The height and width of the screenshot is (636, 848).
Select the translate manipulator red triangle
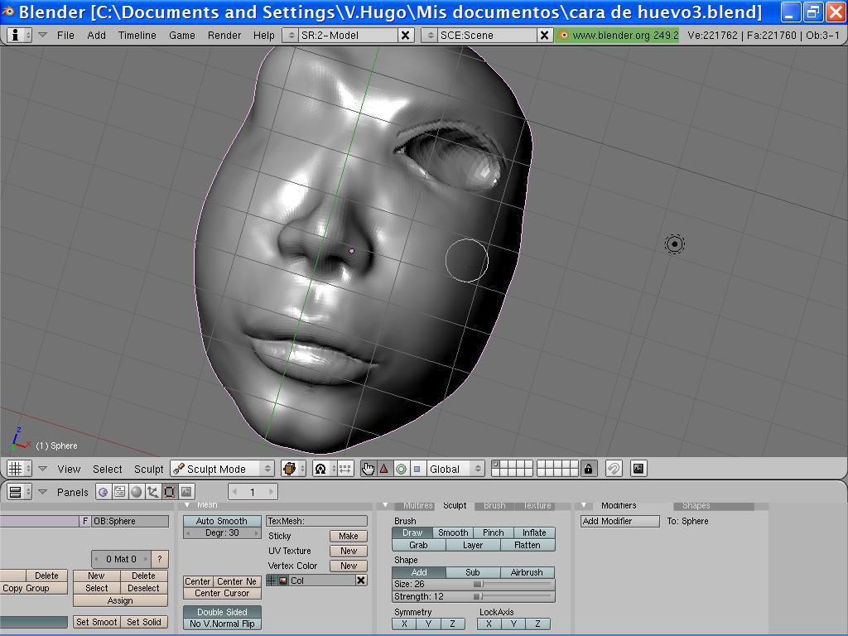click(384, 469)
